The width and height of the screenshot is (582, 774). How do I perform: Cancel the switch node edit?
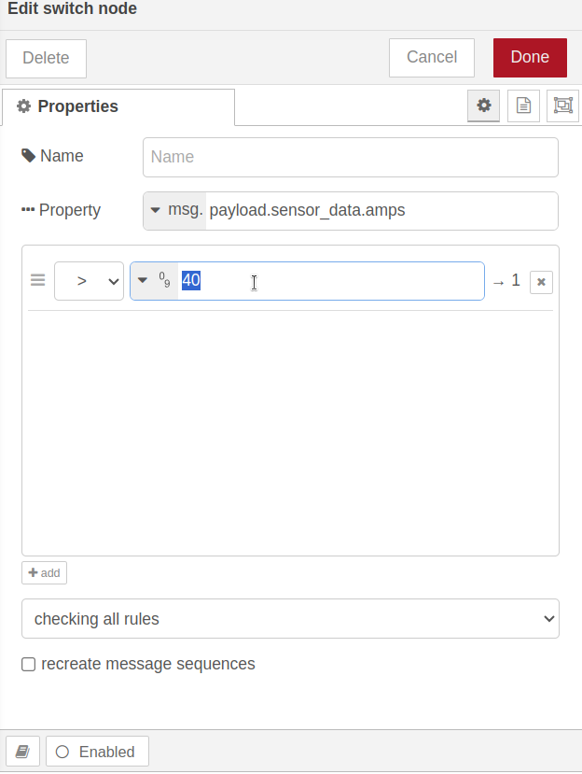pos(432,57)
